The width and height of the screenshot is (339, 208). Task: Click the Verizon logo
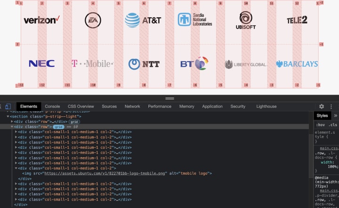[x=42, y=20]
